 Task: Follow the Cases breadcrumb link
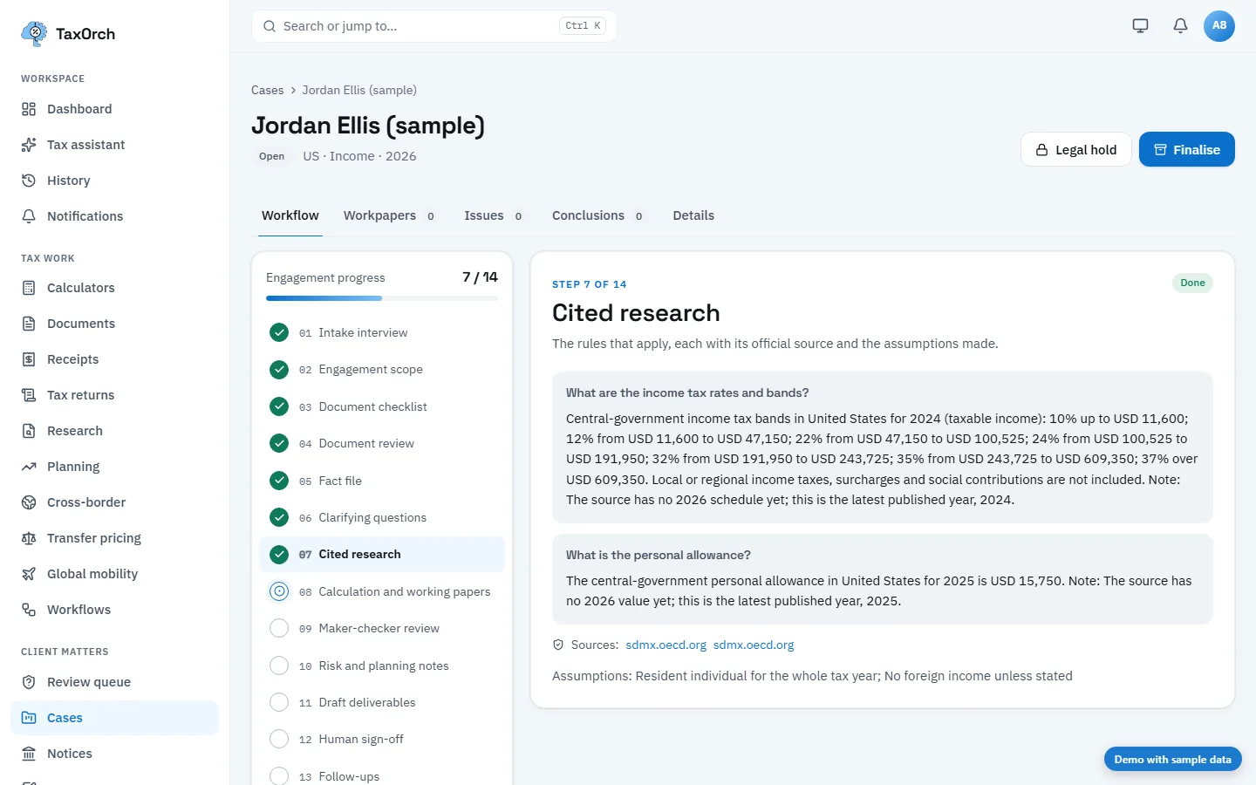(267, 90)
